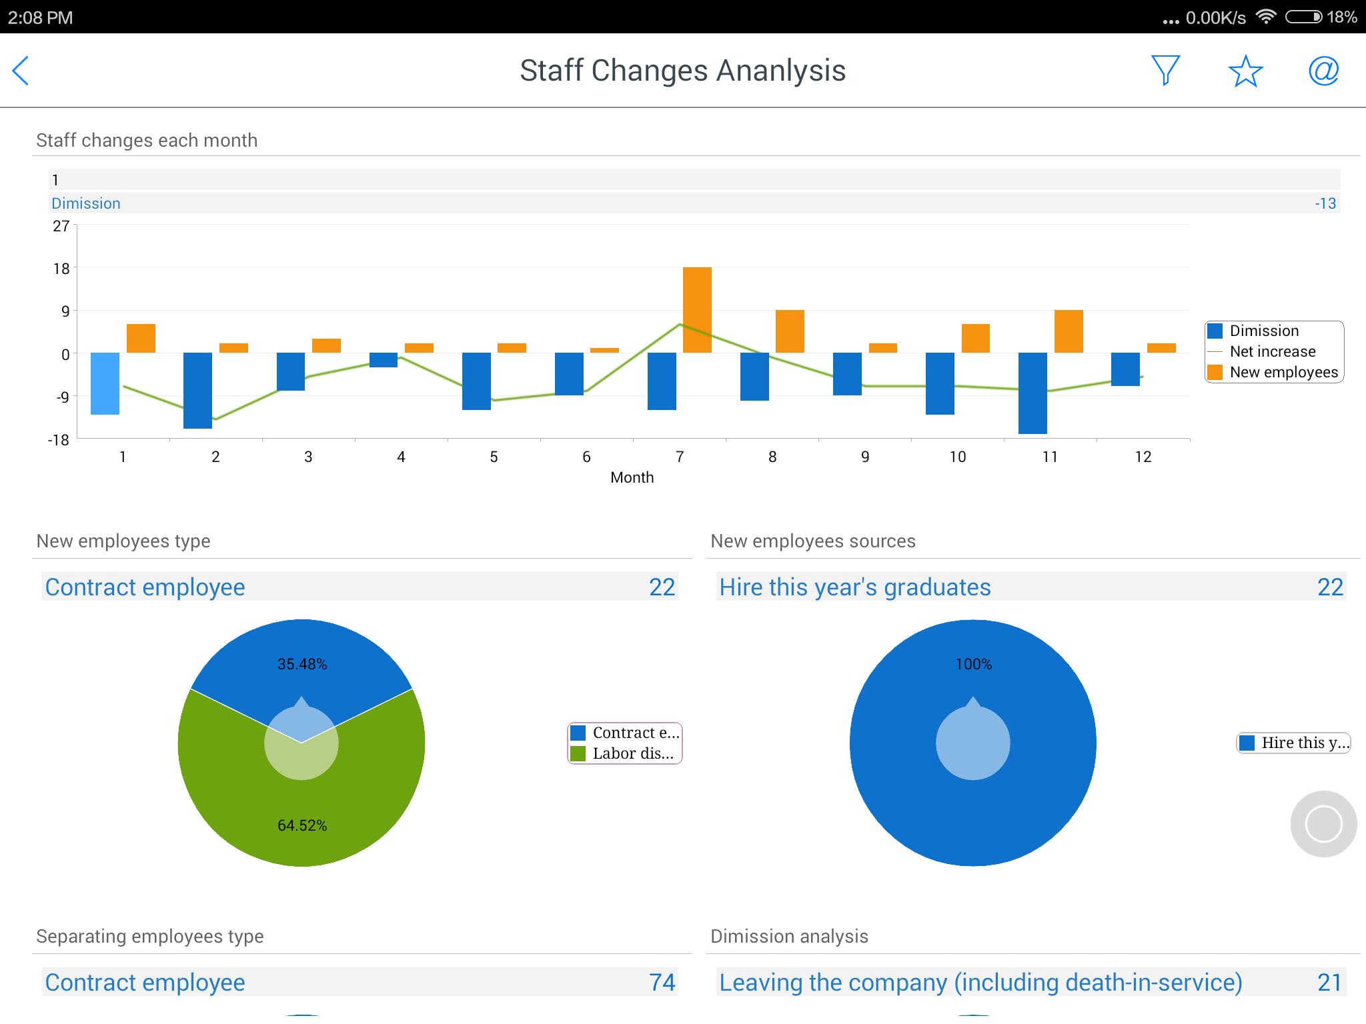Image resolution: width=1366 pixels, height=1024 pixels.
Task: Tap the 100% blue pie chart
Action: [x=972, y=743]
